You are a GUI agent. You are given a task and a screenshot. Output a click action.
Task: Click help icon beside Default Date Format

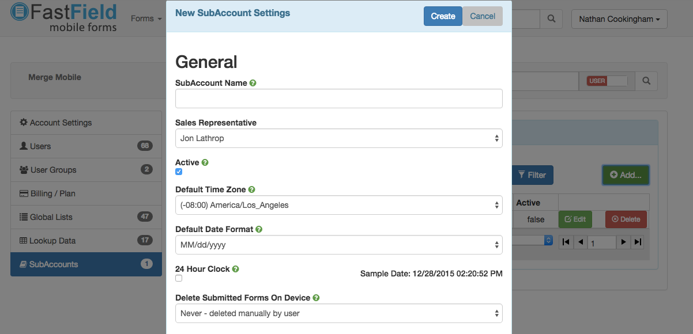pos(259,229)
